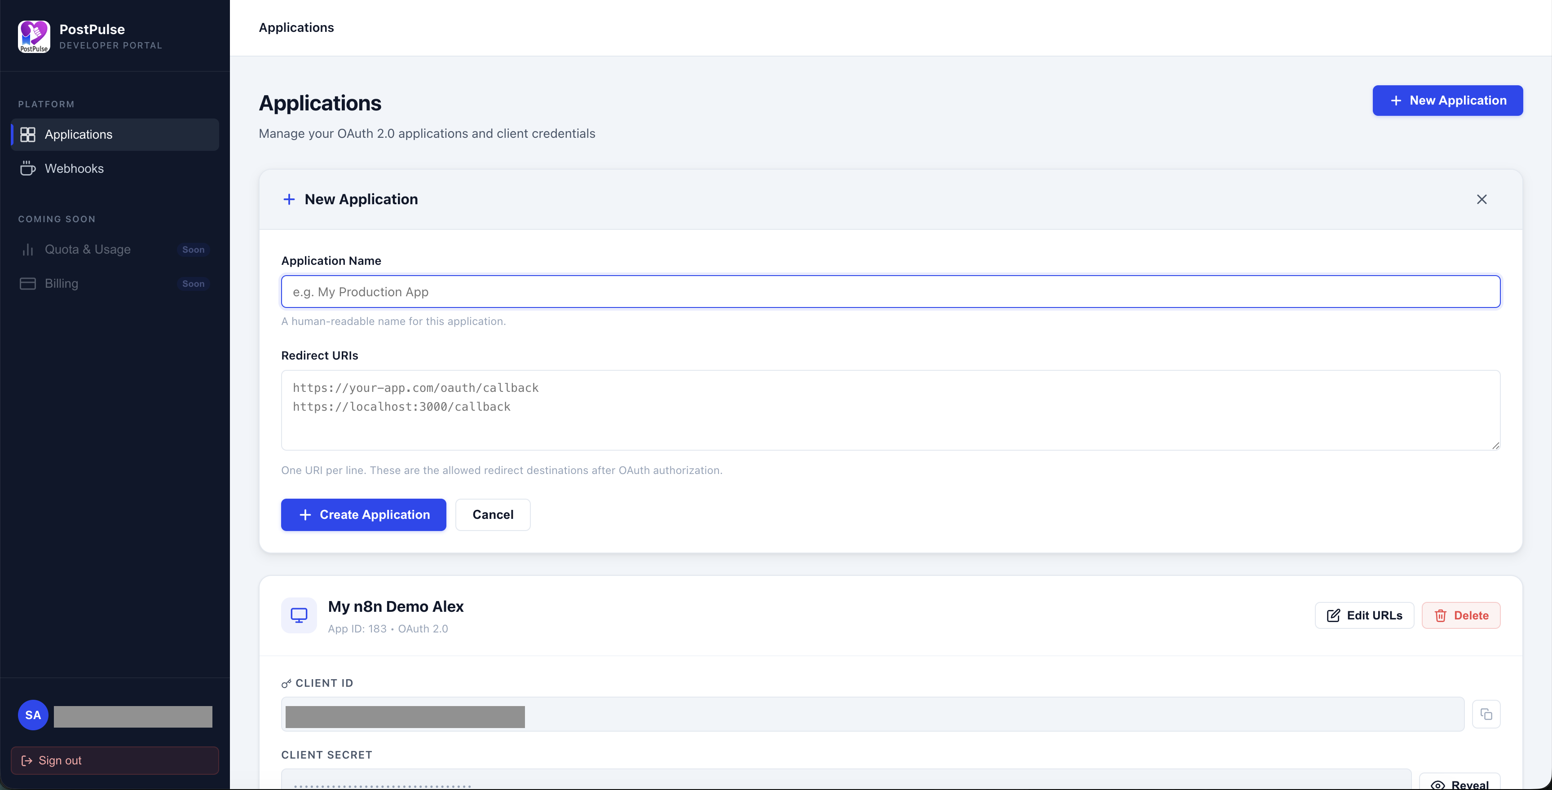Switch to Webhooks in the sidebar
This screenshot has height=790, width=1552.
[75, 169]
